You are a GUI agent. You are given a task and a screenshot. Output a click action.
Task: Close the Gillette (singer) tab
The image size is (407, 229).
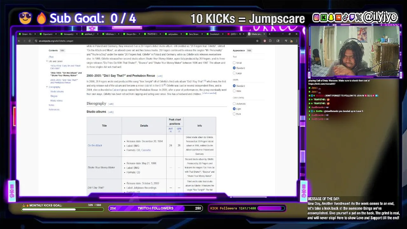pyautogui.click(x=265, y=34)
